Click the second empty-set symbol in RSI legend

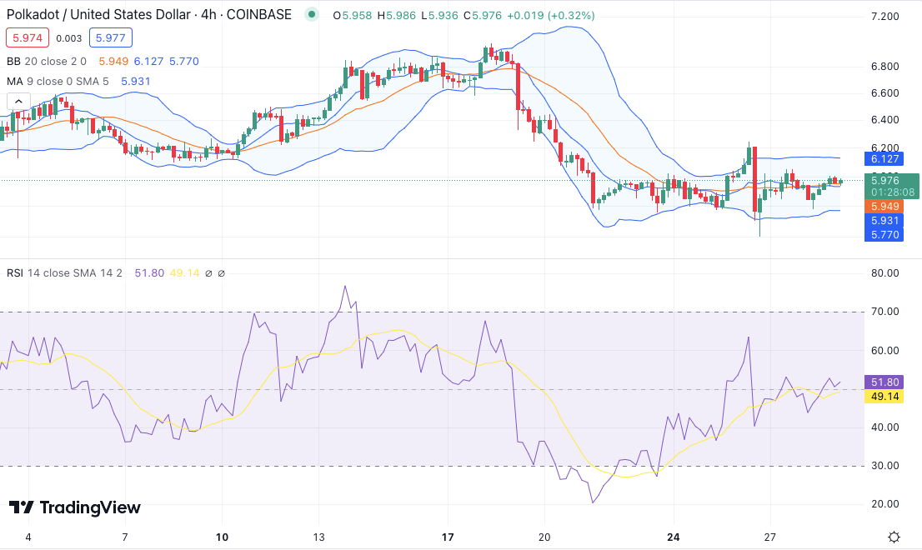pyautogui.click(x=221, y=273)
